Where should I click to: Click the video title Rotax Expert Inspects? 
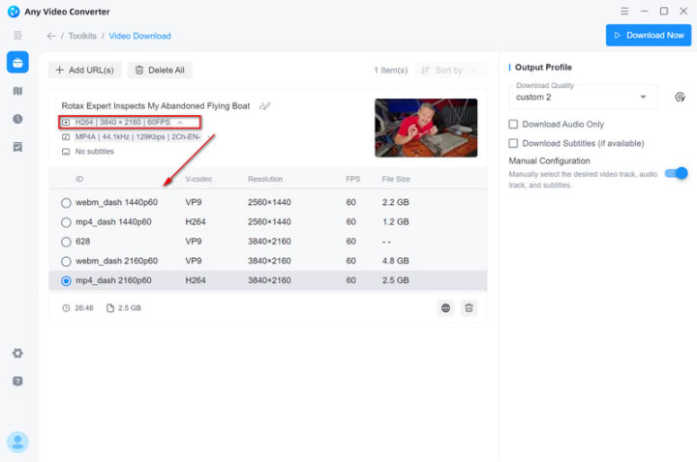[x=156, y=105]
